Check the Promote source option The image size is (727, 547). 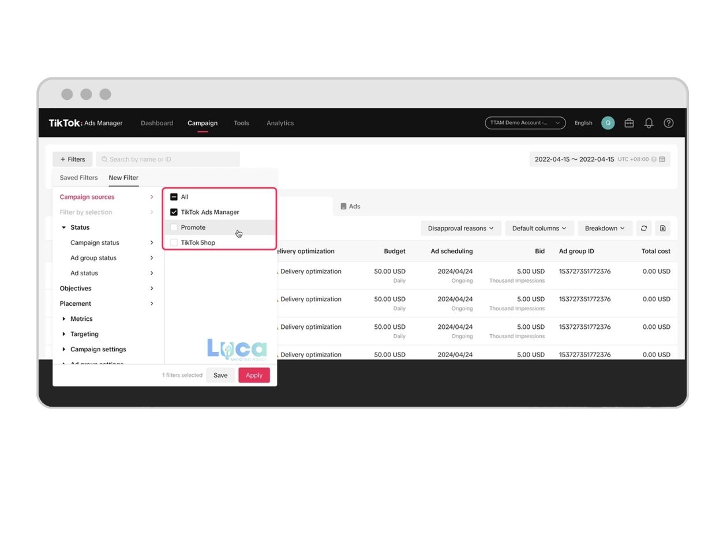click(174, 227)
